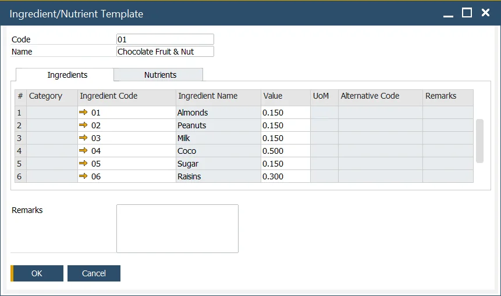Click the link arrow beside ingredient code 02
The height and width of the screenshot is (296, 501).
(x=83, y=125)
